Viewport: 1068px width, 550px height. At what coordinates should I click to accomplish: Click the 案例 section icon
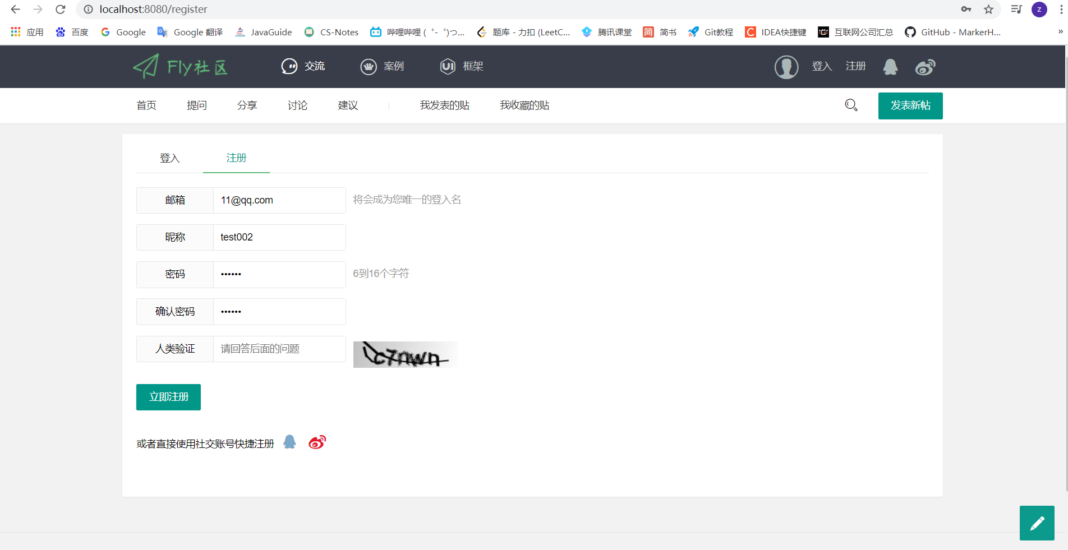point(369,66)
